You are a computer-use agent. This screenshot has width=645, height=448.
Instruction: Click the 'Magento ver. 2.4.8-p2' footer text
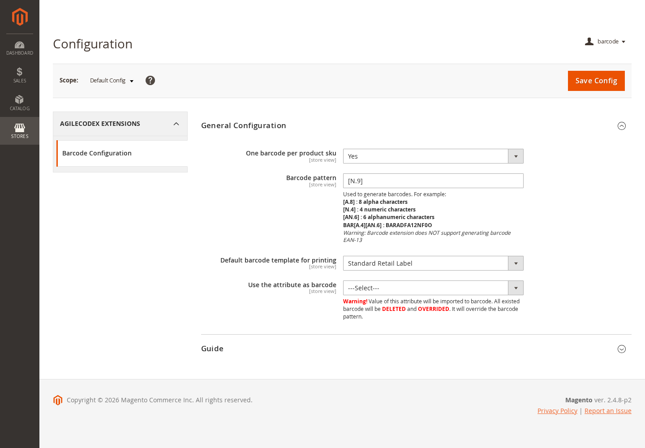[598, 400]
